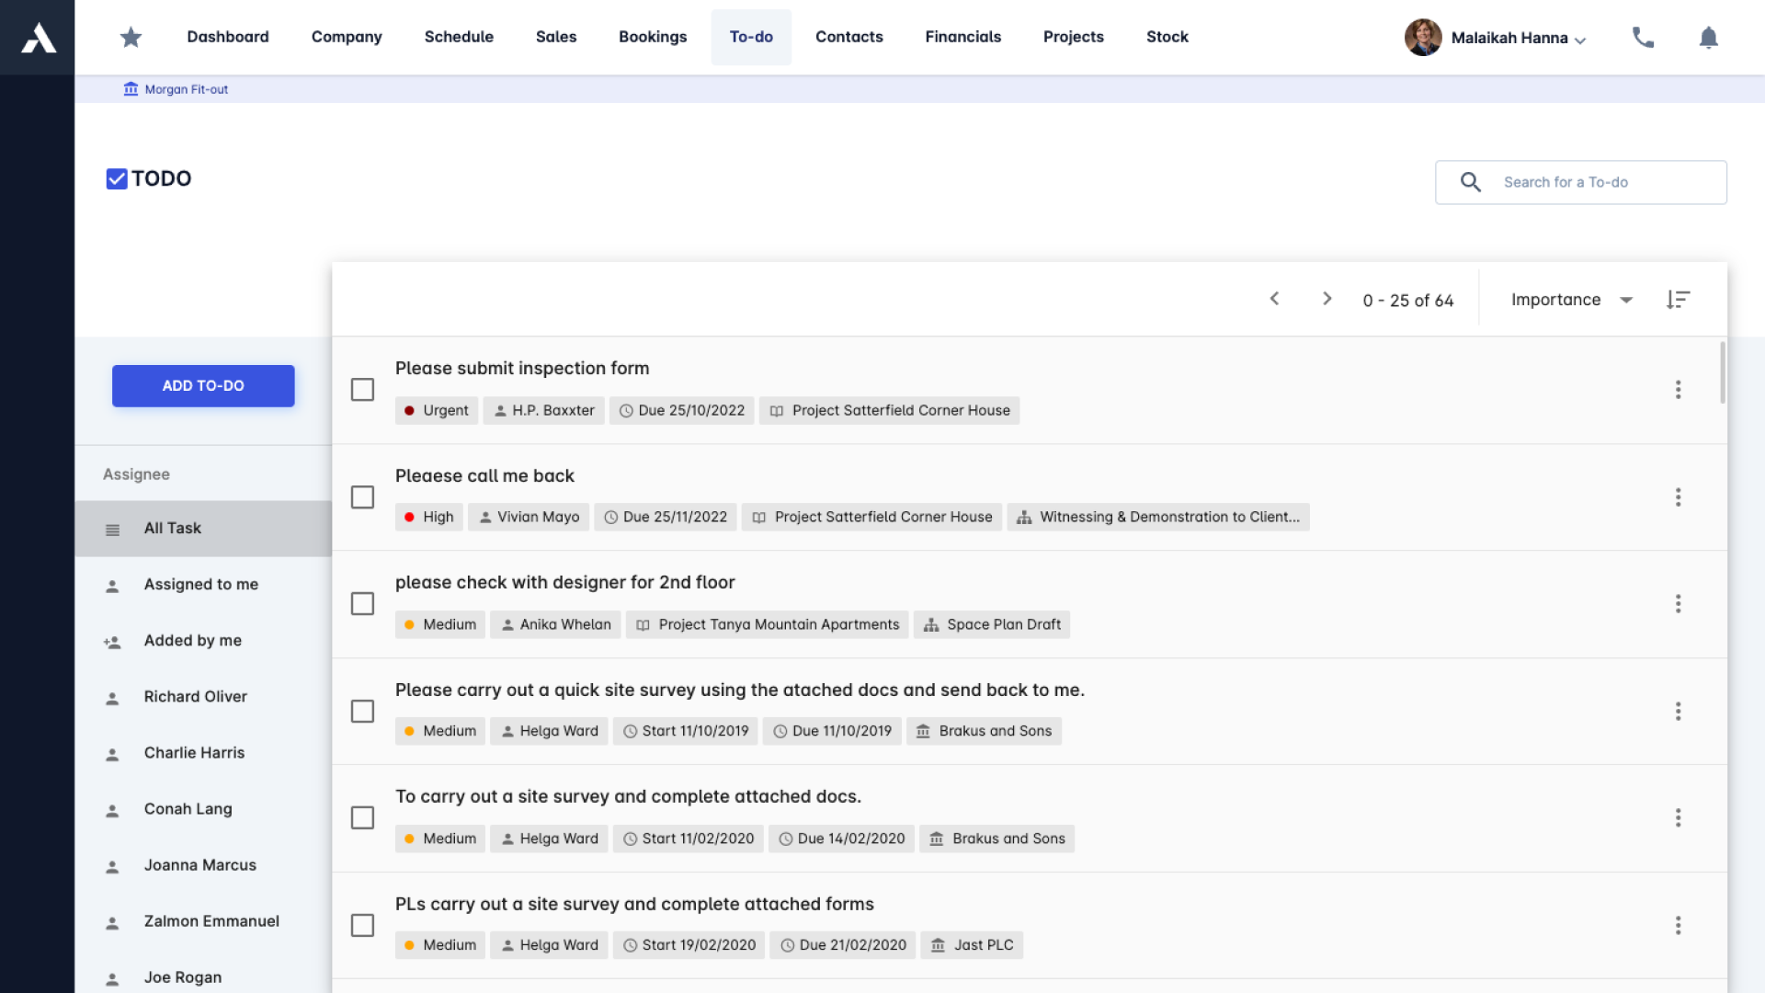
Task: Click the sort order direction icon
Action: [x=1678, y=300]
